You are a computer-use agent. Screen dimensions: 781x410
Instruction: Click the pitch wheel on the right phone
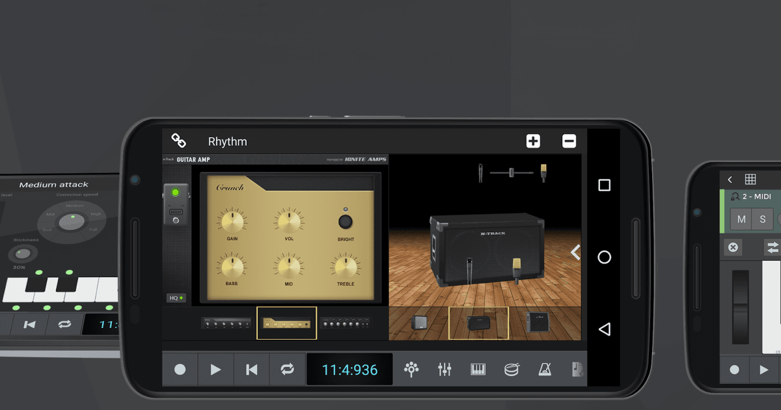click(x=741, y=307)
